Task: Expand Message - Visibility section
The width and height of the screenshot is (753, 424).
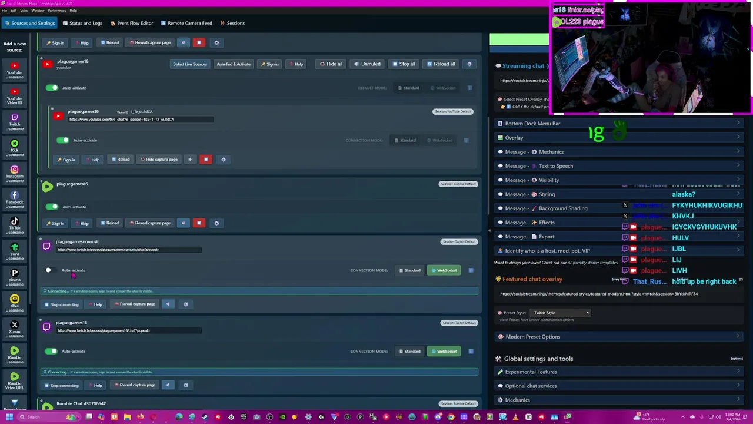Action: (619, 180)
